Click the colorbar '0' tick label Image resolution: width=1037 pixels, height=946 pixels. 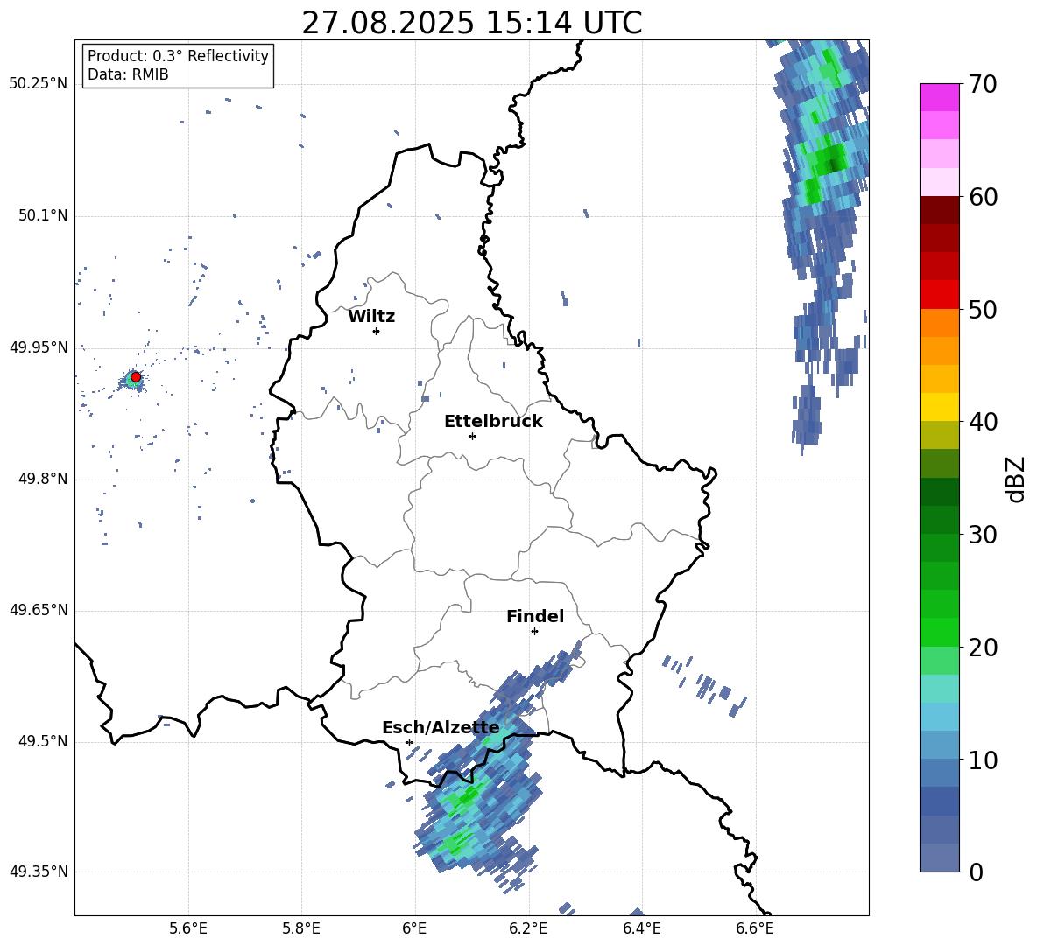click(976, 872)
